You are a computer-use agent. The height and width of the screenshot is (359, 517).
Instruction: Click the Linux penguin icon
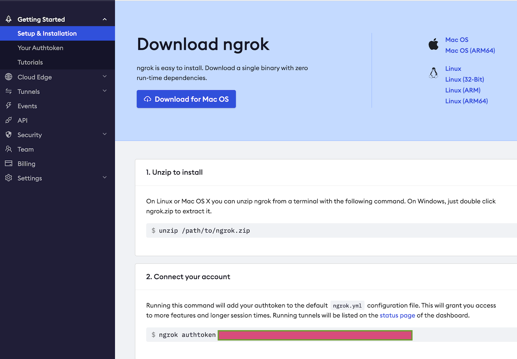point(433,73)
